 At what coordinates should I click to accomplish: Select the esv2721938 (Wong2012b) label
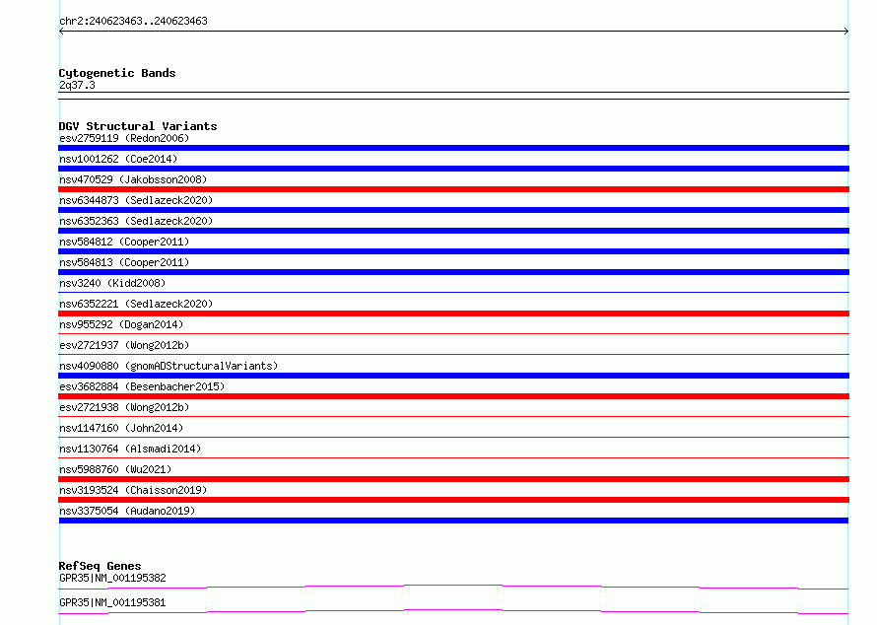pyautogui.click(x=124, y=407)
